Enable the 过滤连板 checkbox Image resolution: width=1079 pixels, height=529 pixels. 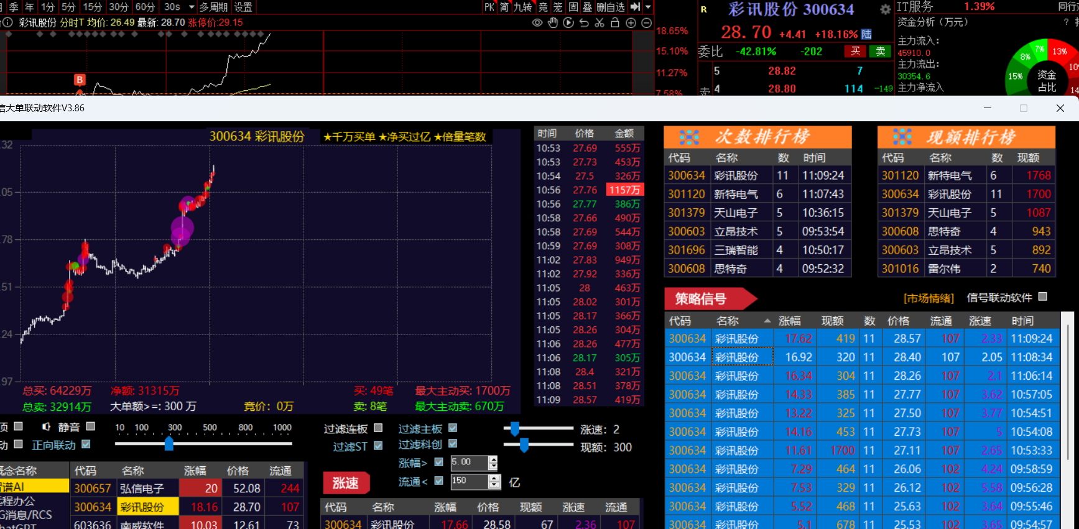pos(378,428)
